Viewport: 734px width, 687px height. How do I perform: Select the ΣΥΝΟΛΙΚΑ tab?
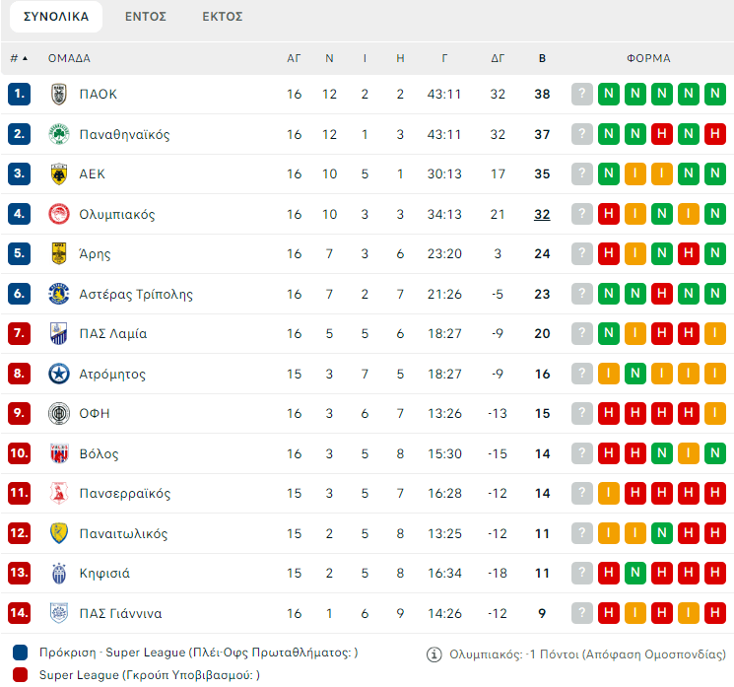(x=56, y=17)
